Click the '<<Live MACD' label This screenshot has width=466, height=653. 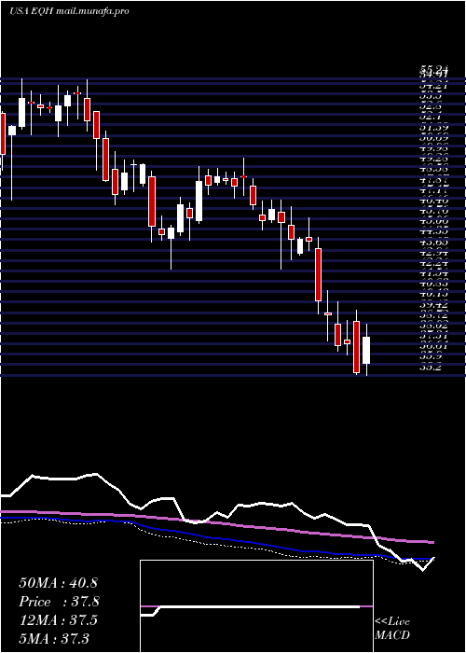pos(392,629)
